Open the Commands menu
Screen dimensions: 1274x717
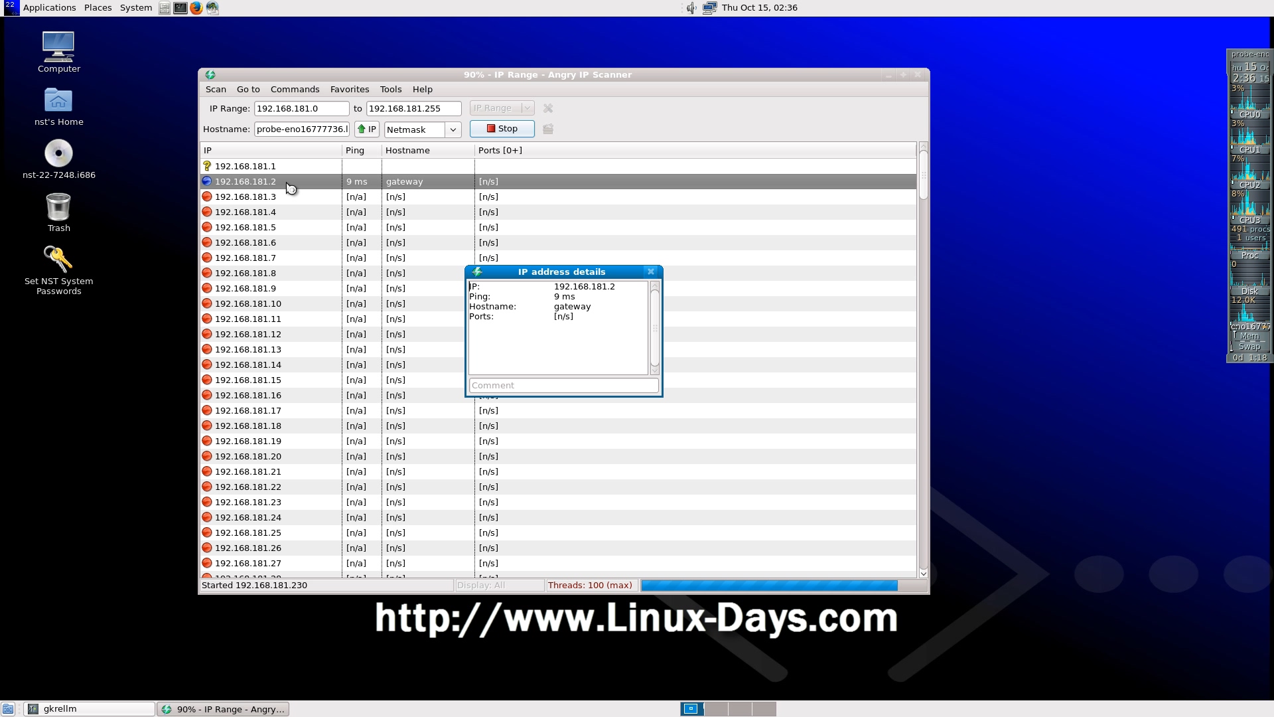295,89
